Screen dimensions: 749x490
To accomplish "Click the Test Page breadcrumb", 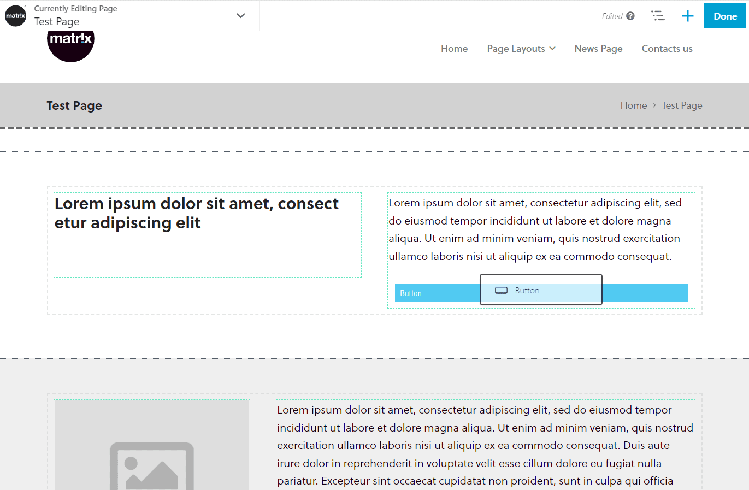I will 682,105.
